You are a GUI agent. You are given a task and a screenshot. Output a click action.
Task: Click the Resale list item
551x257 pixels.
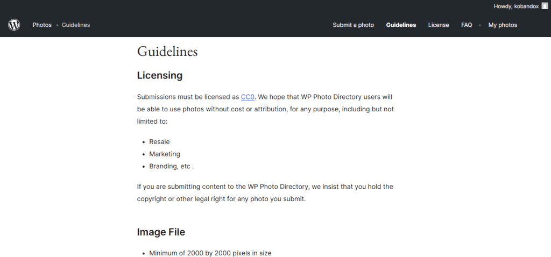[159, 142]
